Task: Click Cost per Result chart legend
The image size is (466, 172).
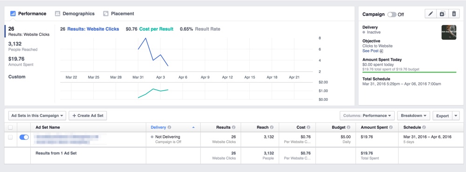Action: 156,29
